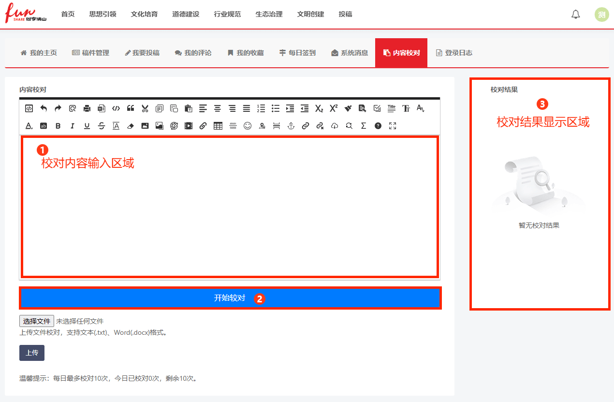This screenshot has height=402, width=614.
Task: Open the font size dropdown
Action: tap(421, 108)
